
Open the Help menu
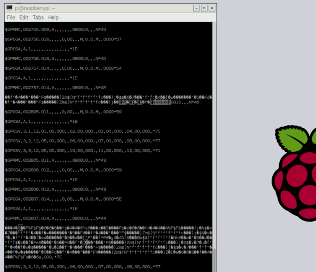[53, 17]
